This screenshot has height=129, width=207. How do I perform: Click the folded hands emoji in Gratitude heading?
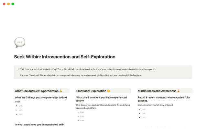pyautogui.click(x=60, y=91)
